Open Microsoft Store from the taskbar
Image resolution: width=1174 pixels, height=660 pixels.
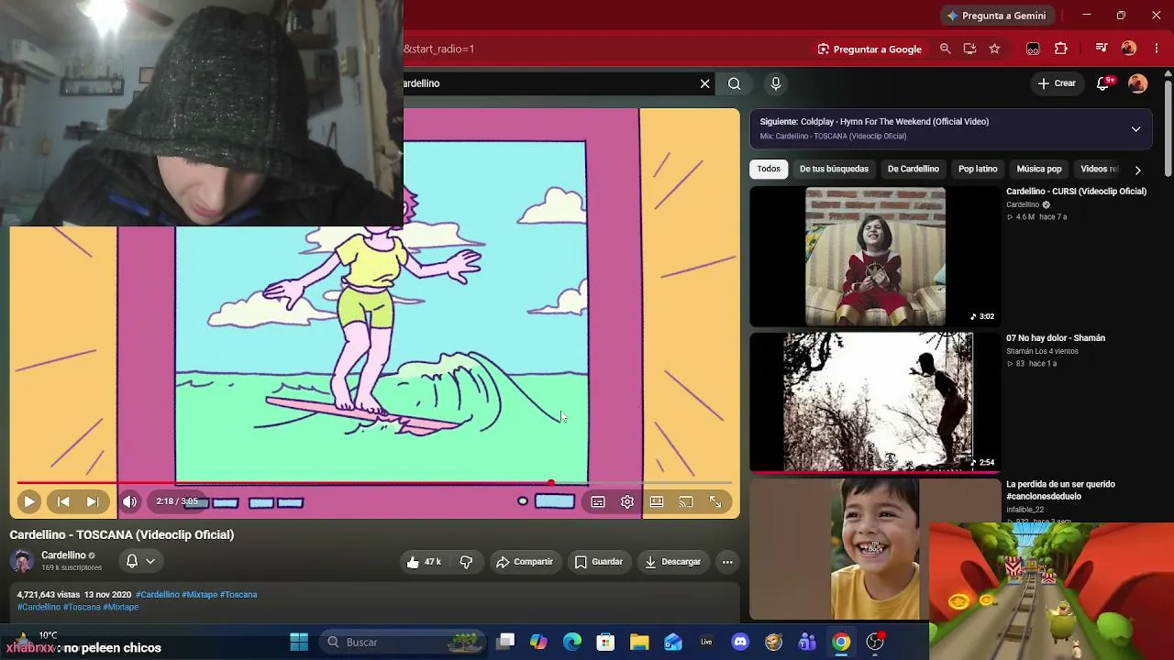pos(605,642)
